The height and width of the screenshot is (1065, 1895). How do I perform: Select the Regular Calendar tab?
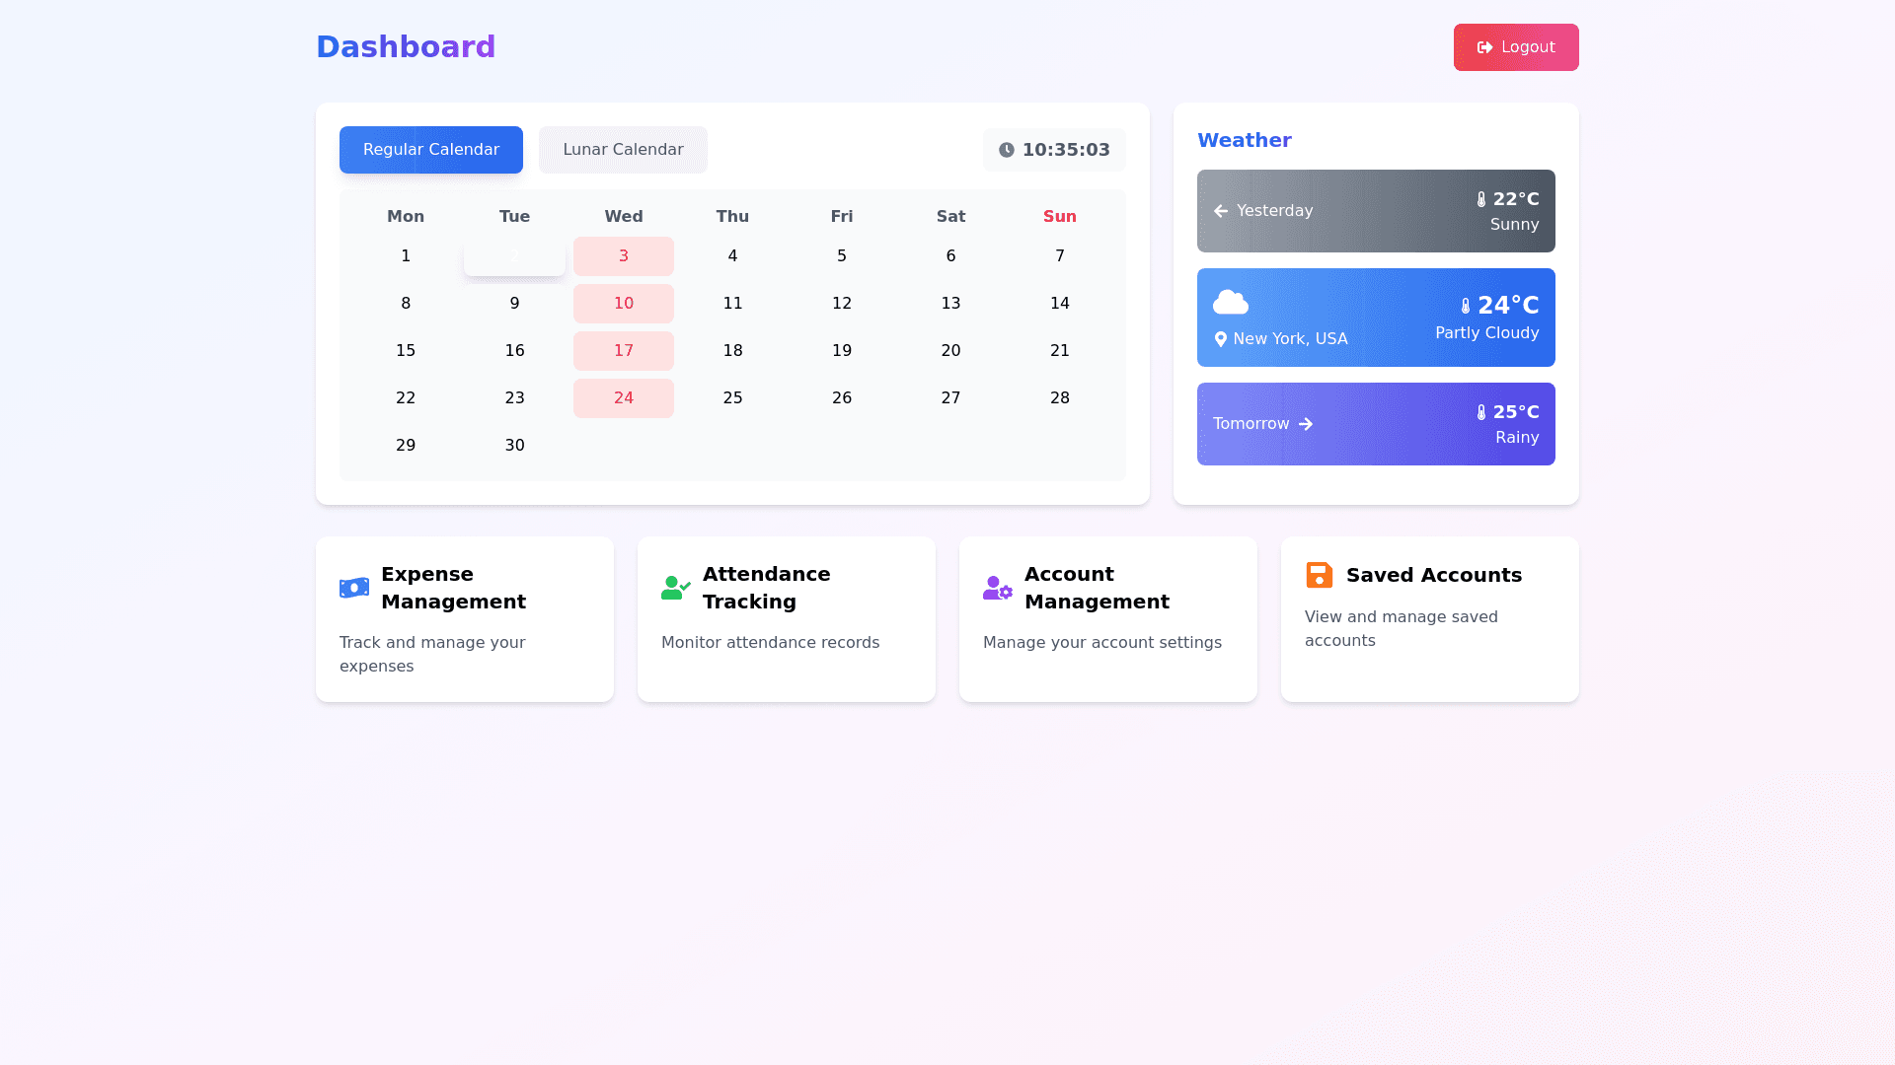430,149
